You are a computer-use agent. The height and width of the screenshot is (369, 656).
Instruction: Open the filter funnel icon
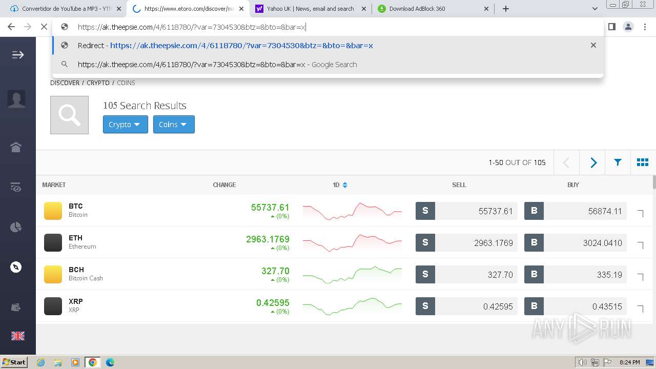click(618, 162)
